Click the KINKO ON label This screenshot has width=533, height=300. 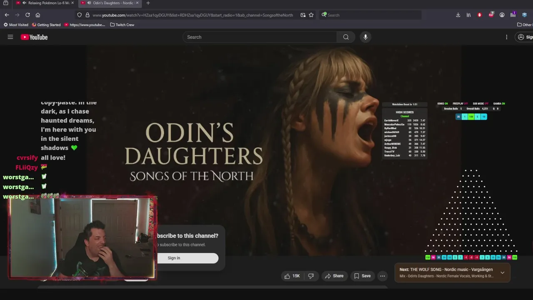(x=443, y=104)
